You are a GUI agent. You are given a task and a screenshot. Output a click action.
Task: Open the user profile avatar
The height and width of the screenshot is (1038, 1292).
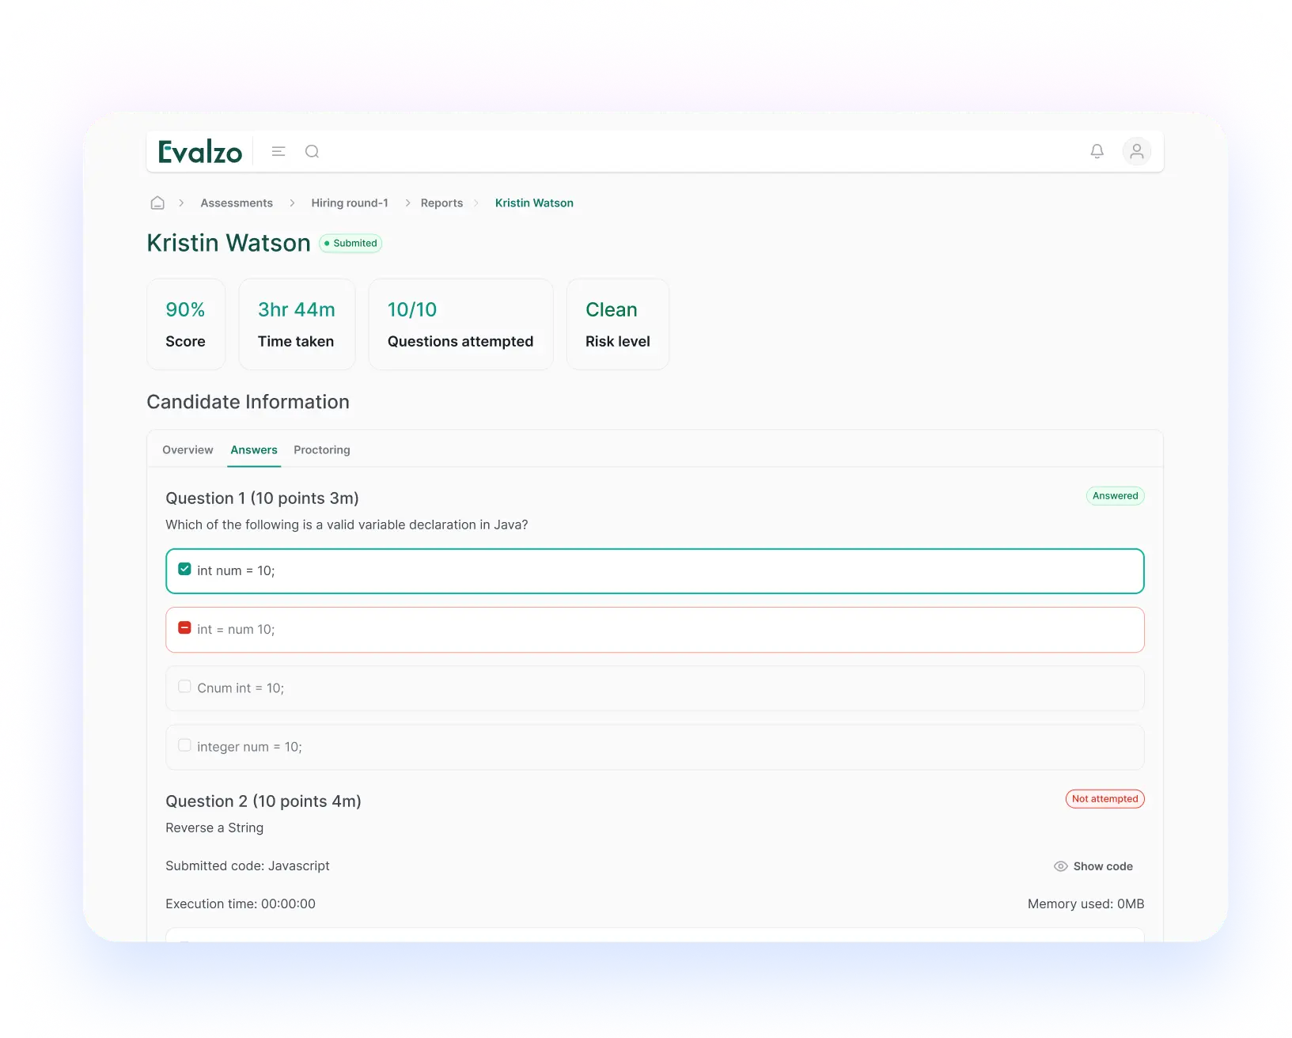pos(1136,151)
